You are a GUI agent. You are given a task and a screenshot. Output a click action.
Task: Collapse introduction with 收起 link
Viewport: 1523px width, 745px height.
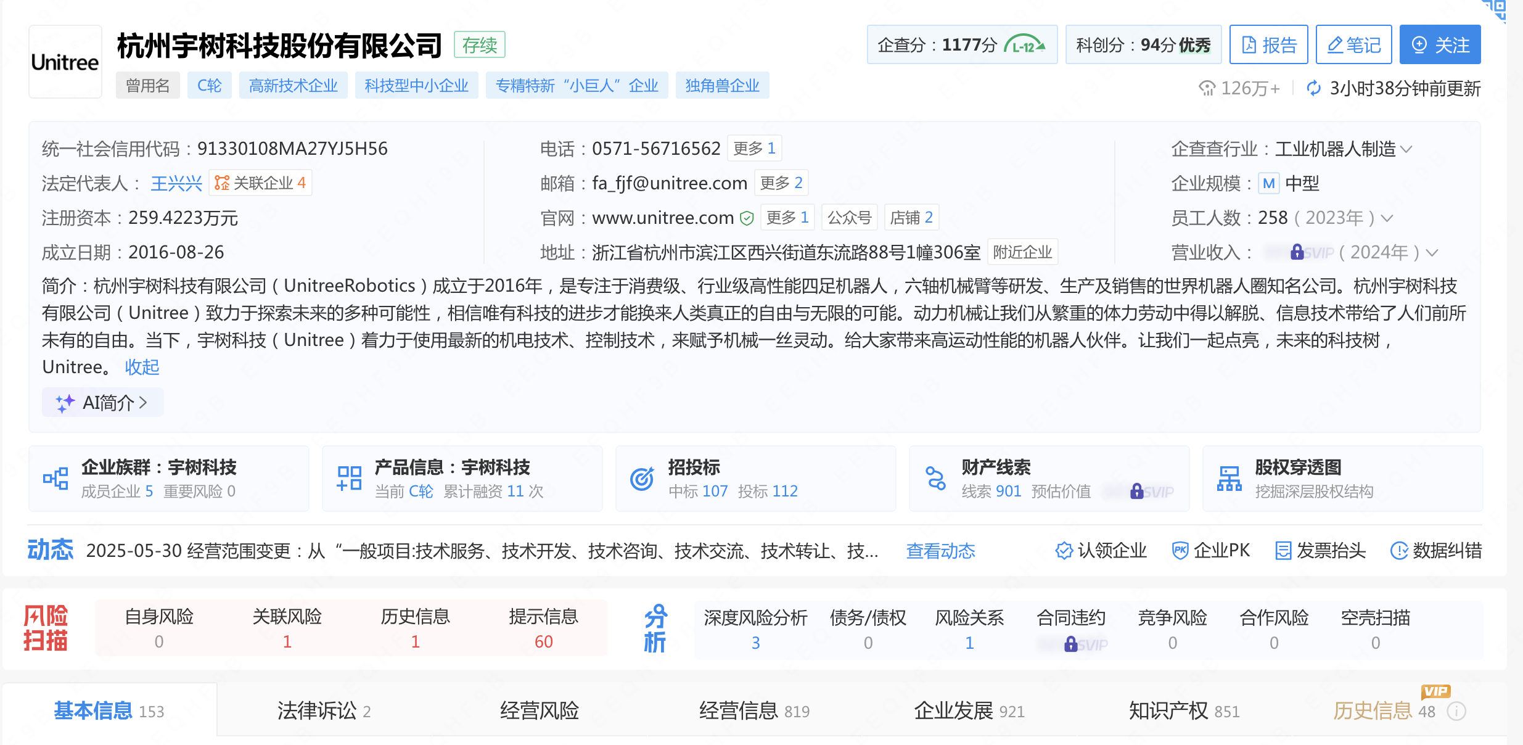tap(142, 368)
